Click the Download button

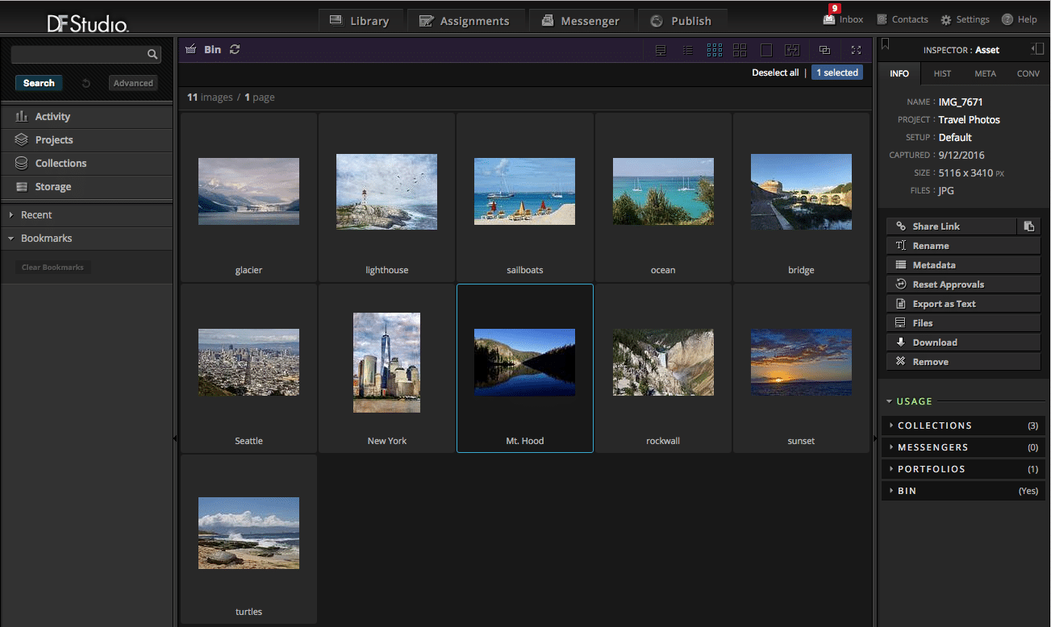tap(934, 343)
